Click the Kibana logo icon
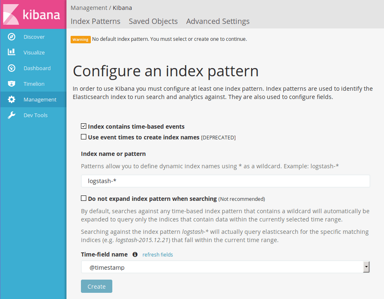Screen dimensions: 384x299 (x=11, y=14)
